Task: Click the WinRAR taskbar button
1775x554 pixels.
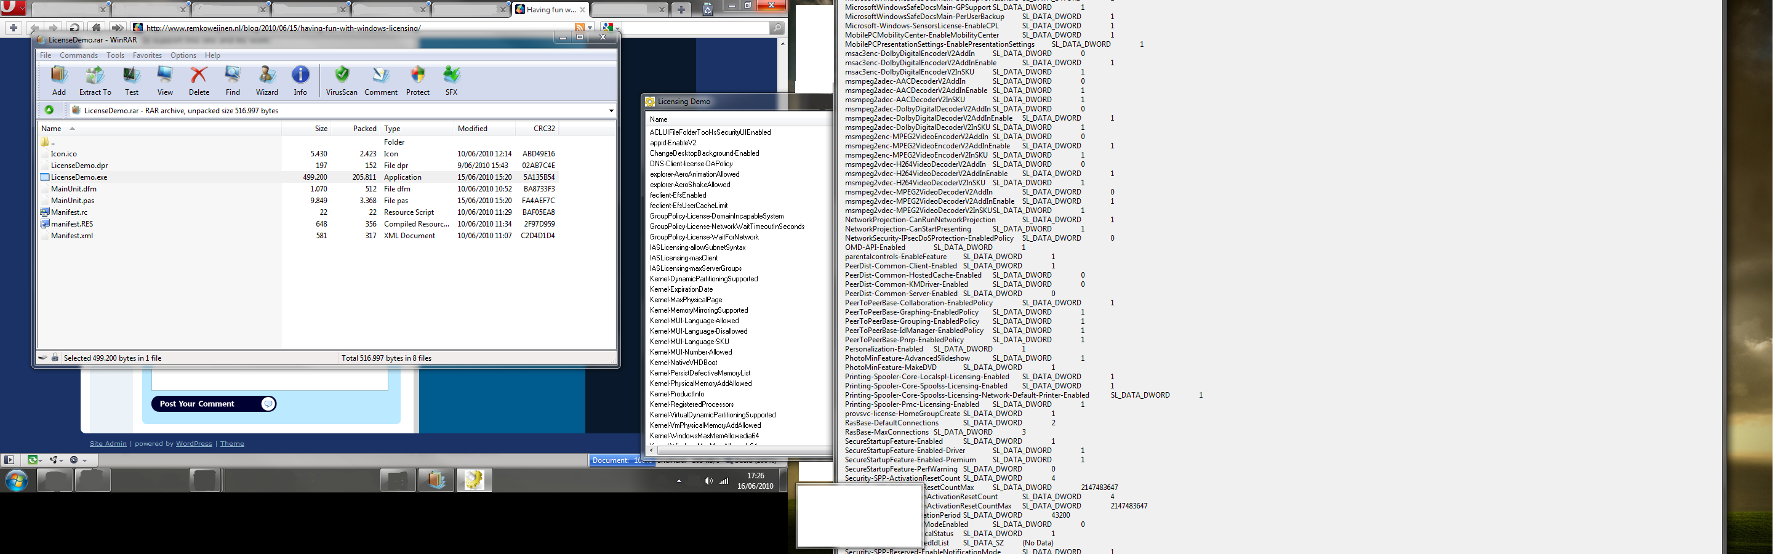Action: coord(436,480)
